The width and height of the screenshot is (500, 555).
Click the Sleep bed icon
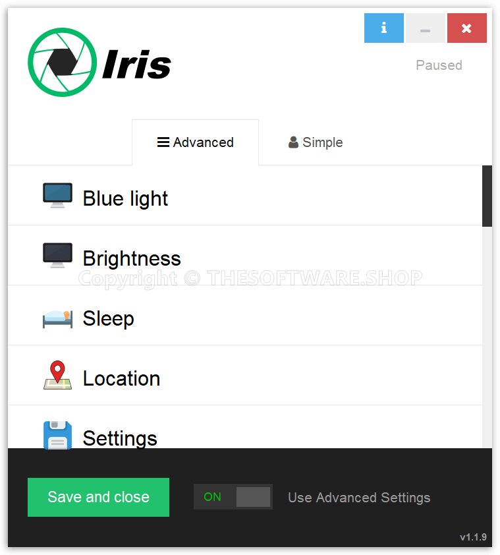point(57,318)
